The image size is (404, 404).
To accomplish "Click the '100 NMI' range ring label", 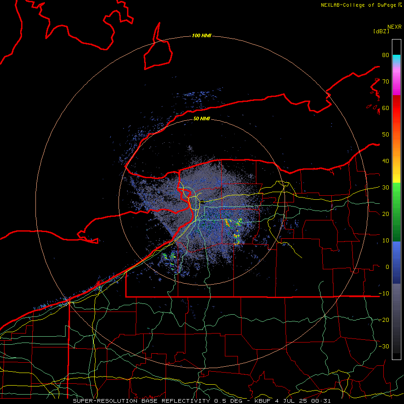I will pyautogui.click(x=202, y=35).
